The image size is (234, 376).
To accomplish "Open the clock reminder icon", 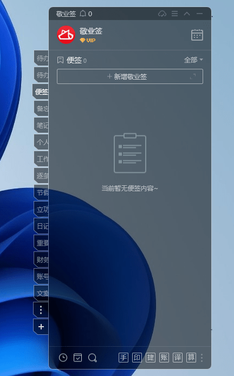I will pyautogui.click(x=63, y=358).
